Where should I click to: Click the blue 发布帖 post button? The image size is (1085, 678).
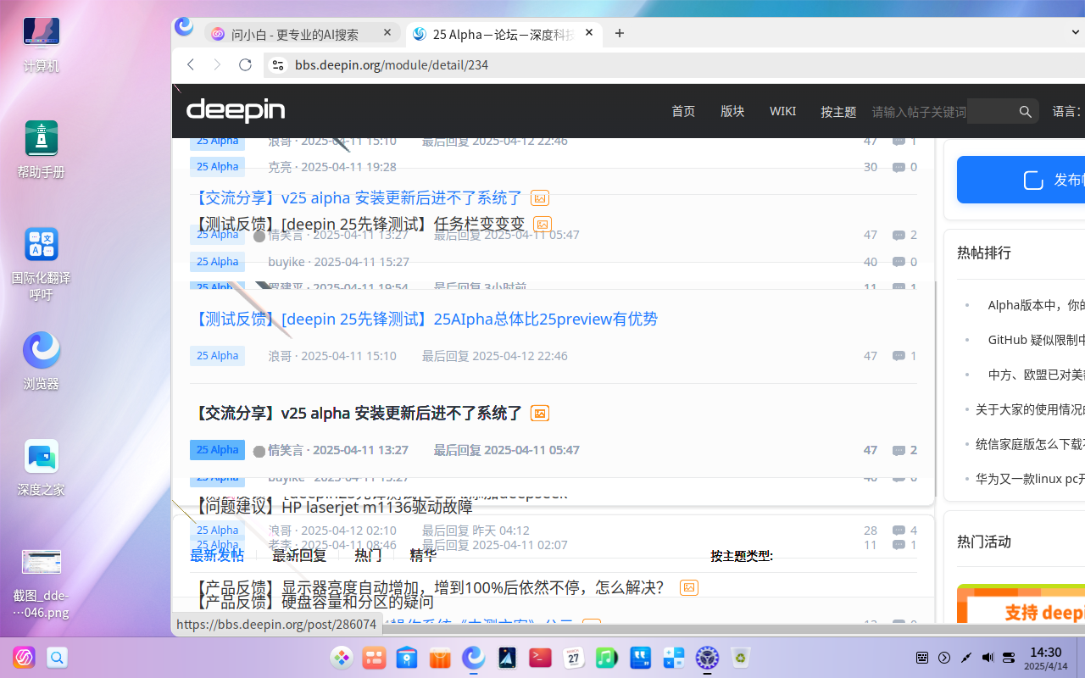point(1021,180)
